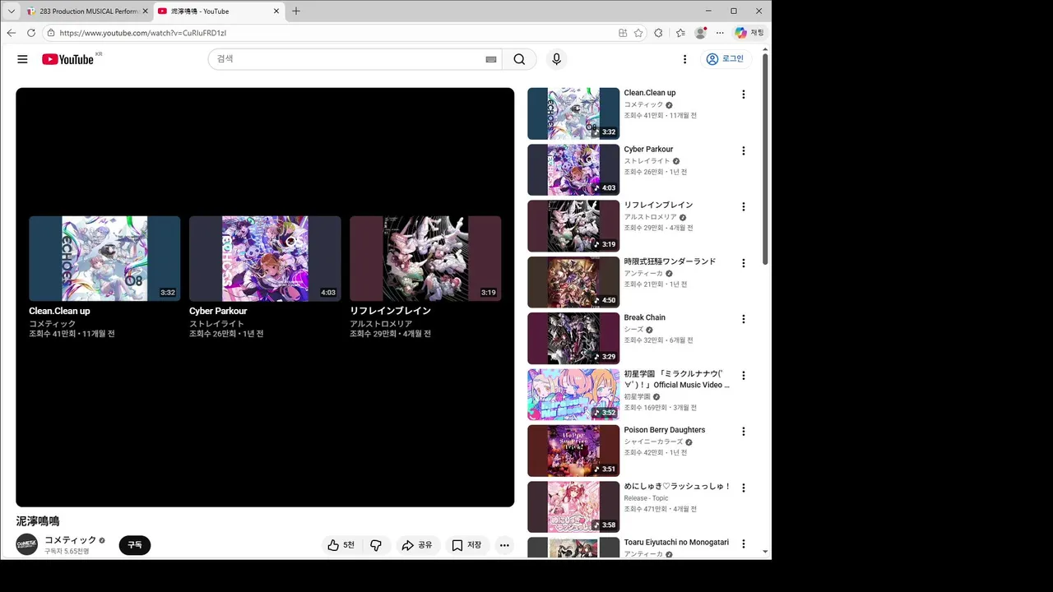Click the YouTube logo home link

click(x=67, y=59)
